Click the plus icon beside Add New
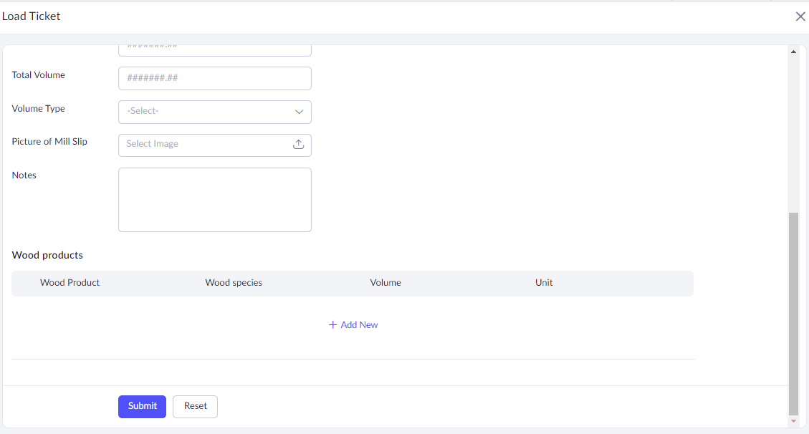 (x=332, y=325)
